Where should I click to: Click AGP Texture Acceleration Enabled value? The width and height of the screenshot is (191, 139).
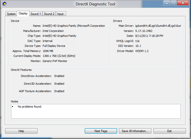tap(59, 91)
